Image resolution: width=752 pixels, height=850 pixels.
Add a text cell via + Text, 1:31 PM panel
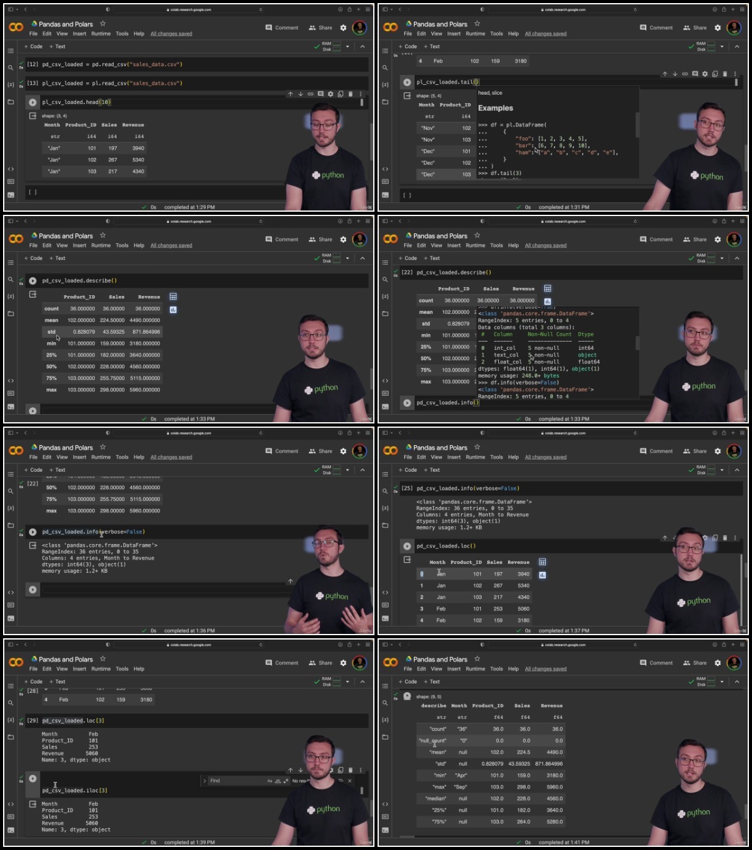point(432,46)
